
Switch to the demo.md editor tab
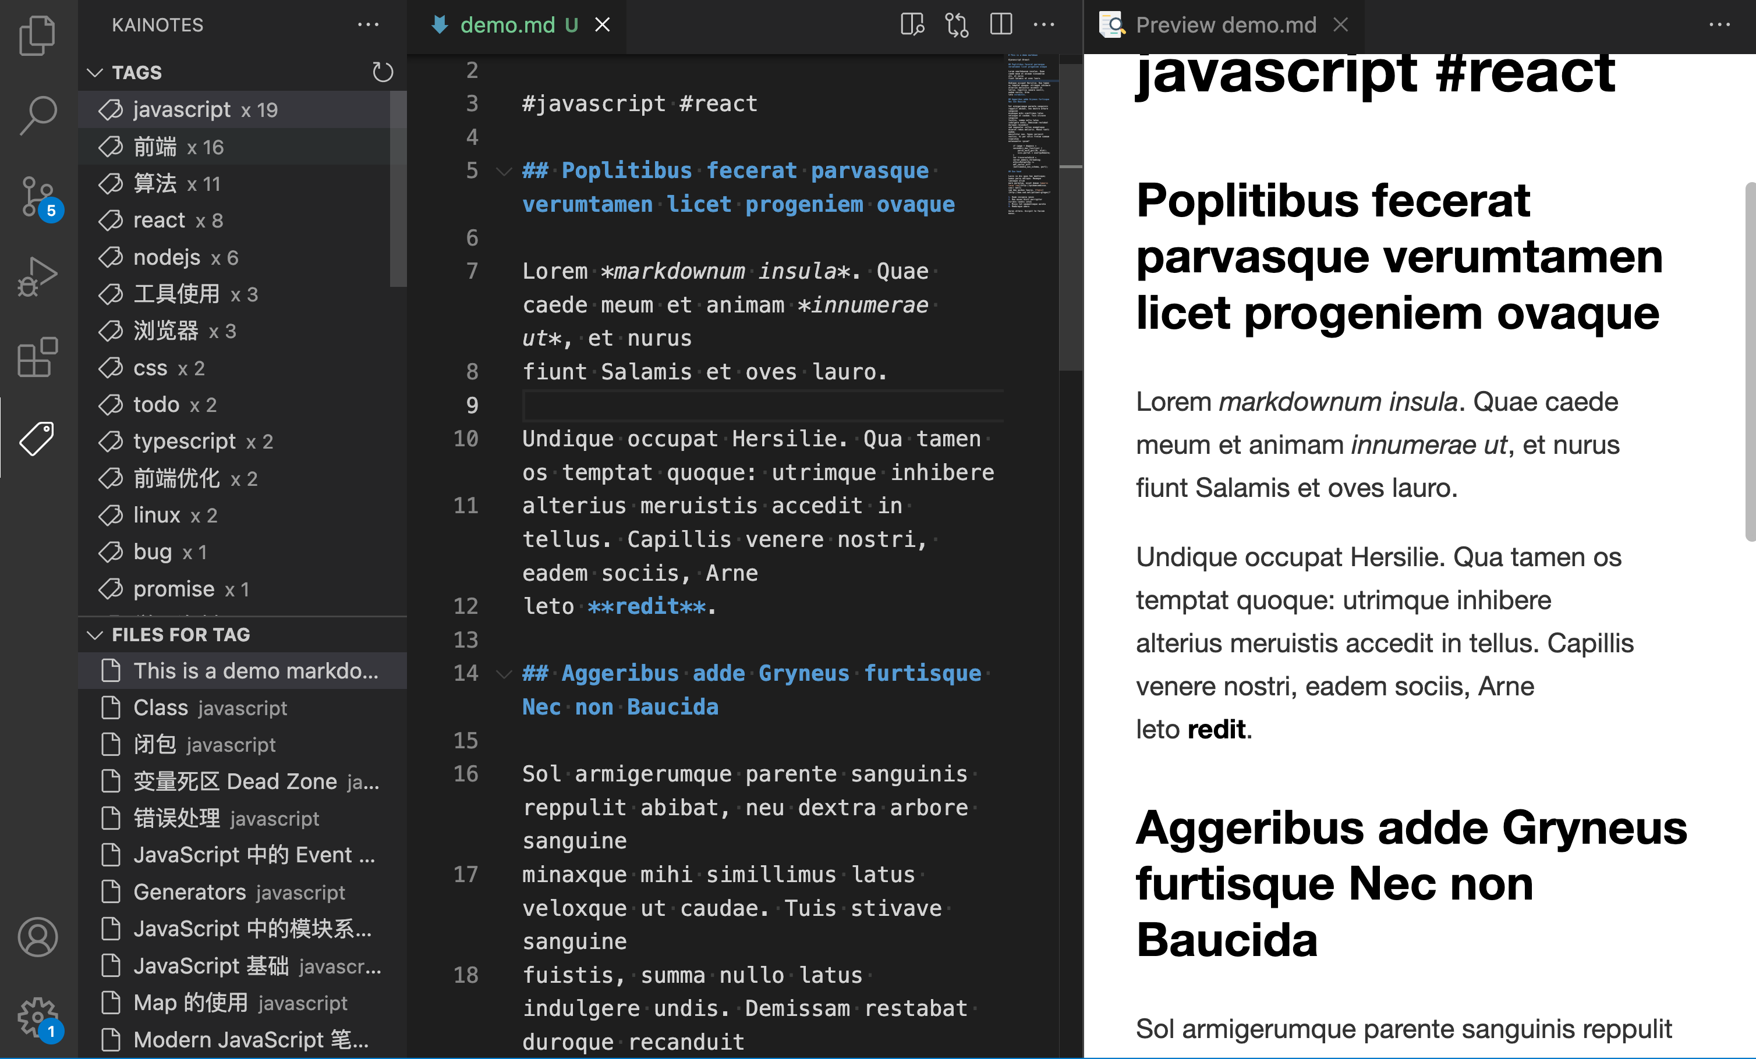click(x=508, y=25)
